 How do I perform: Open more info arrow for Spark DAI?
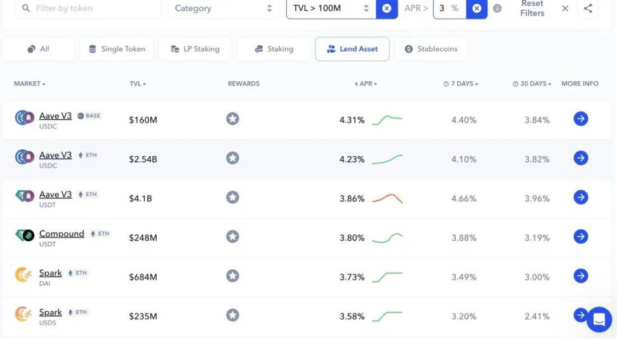(581, 276)
